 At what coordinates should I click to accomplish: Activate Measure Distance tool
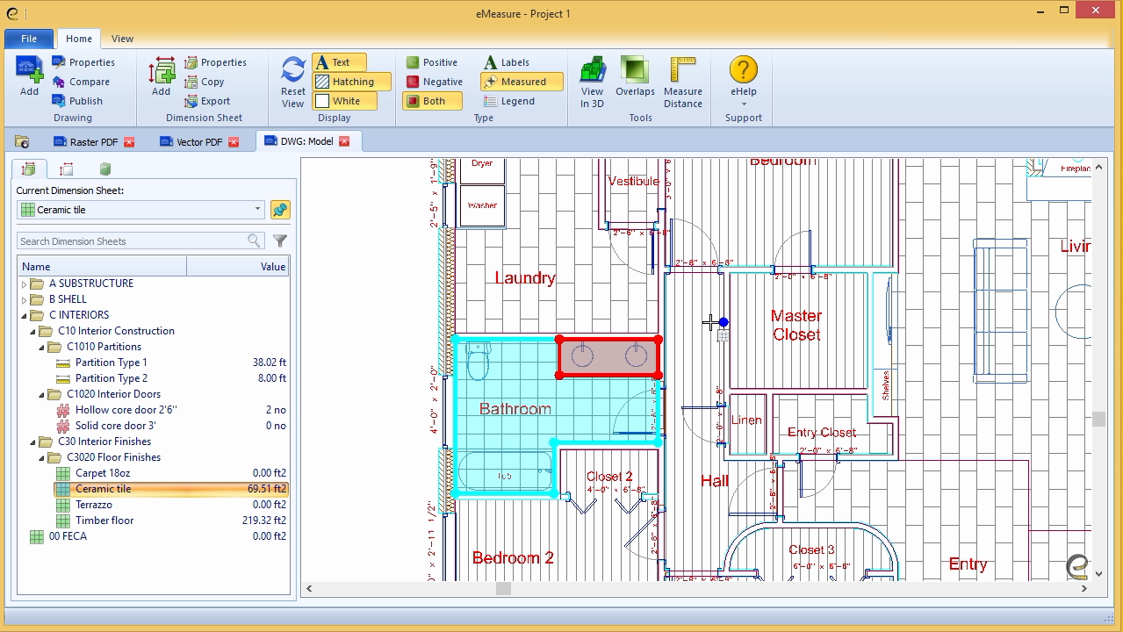683,82
